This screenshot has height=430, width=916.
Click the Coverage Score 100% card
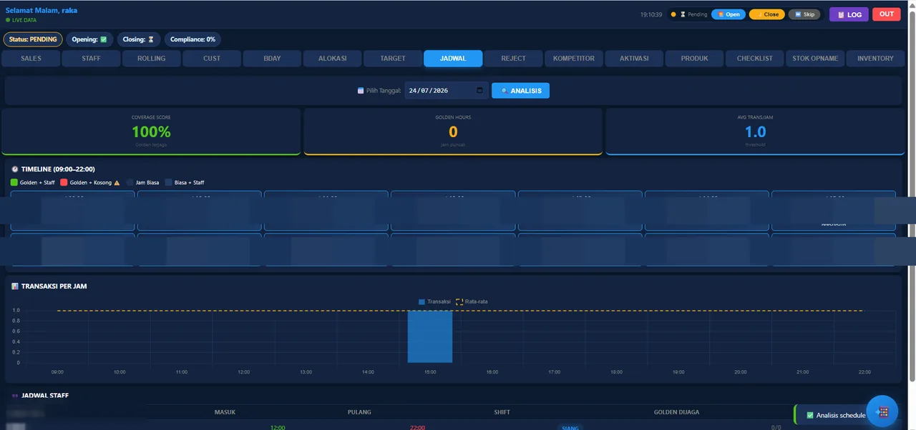pyautogui.click(x=151, y=131)
